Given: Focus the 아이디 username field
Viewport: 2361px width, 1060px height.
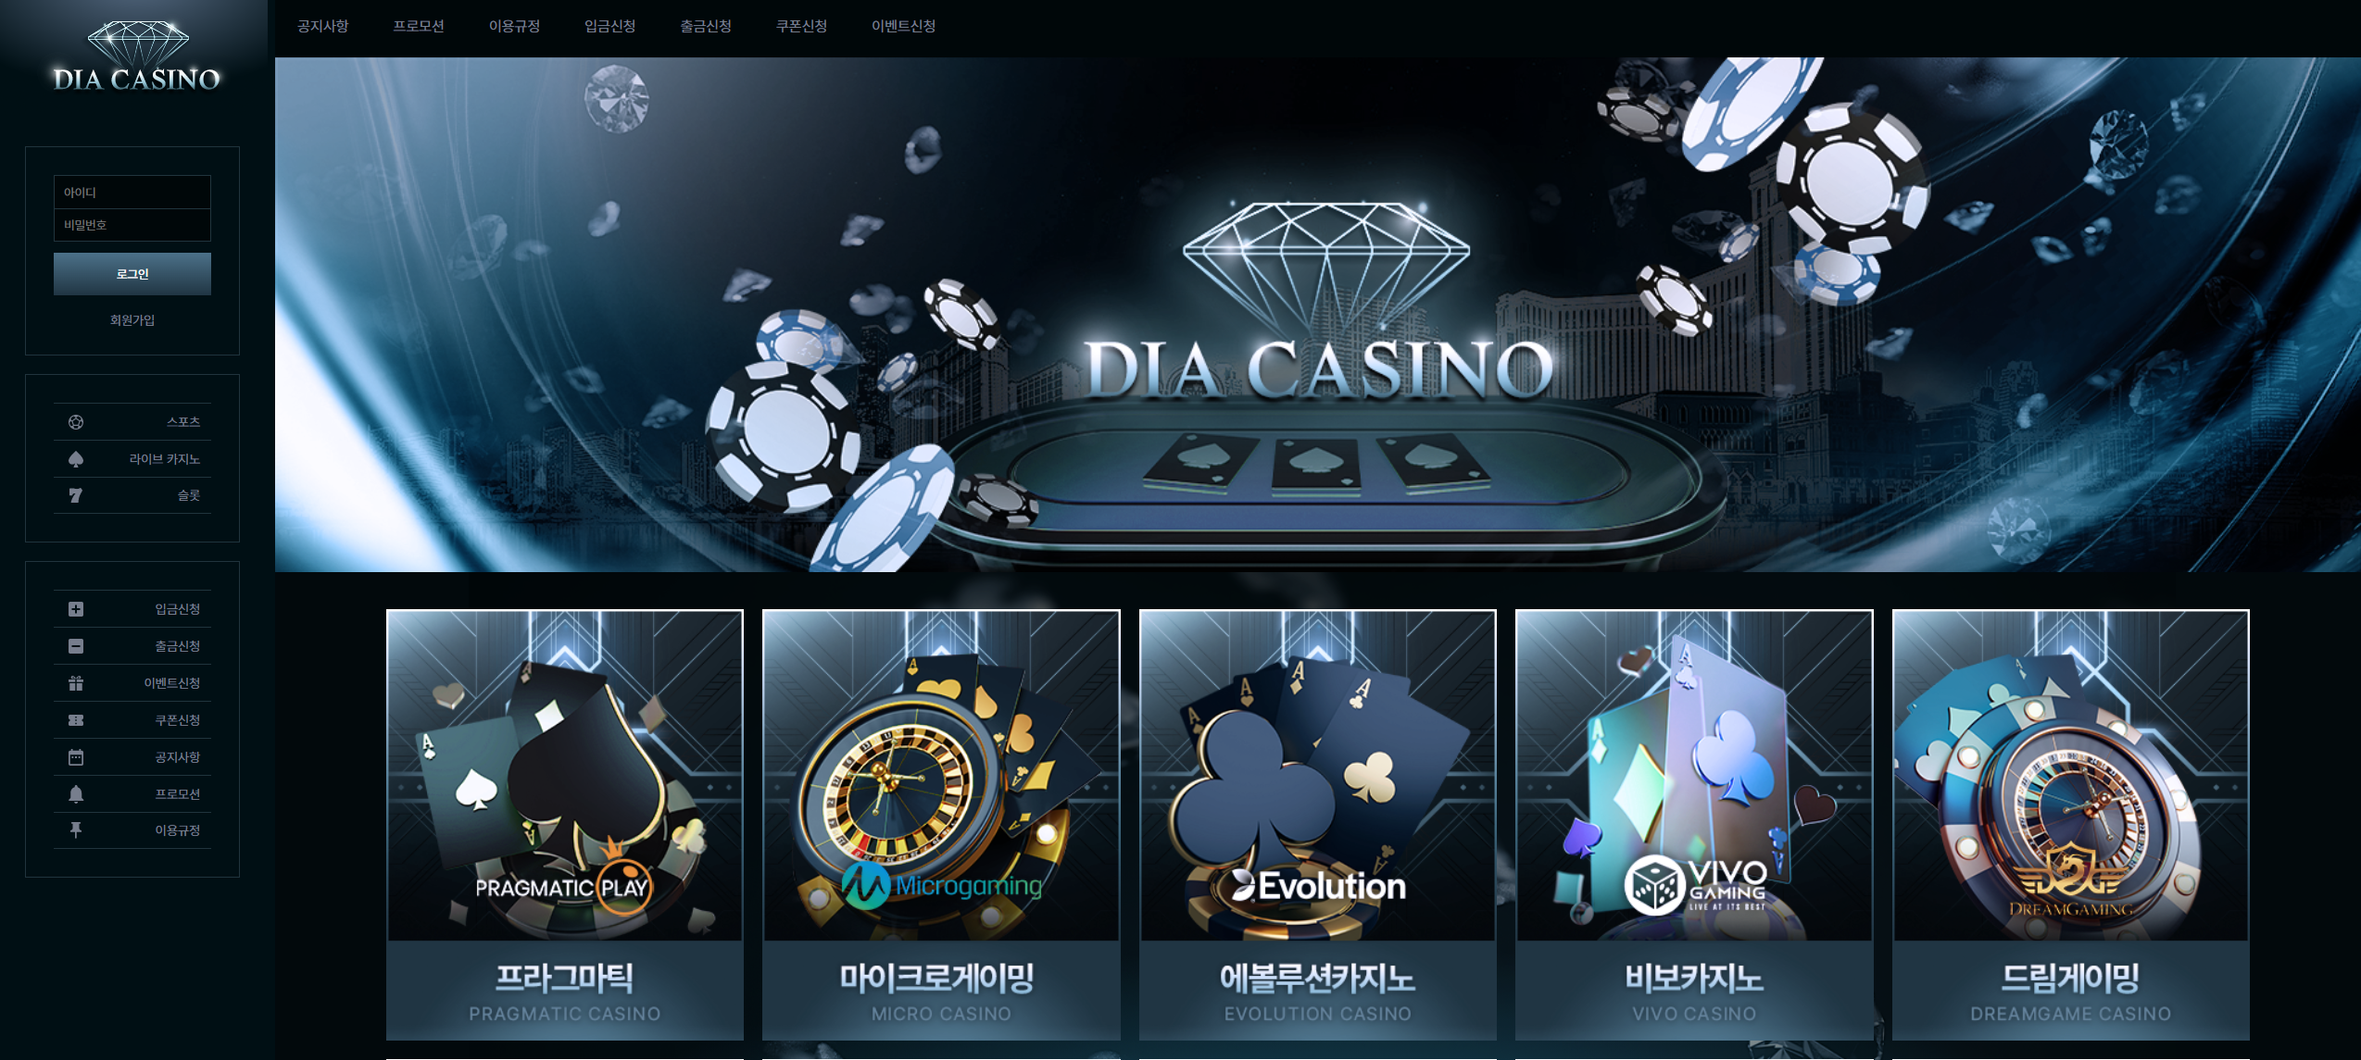Looking at the screenshot, I should 132,193.
